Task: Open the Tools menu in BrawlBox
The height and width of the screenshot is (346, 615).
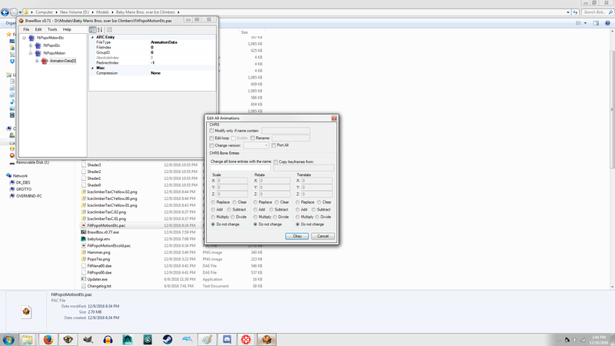Action: click(52, 29)
